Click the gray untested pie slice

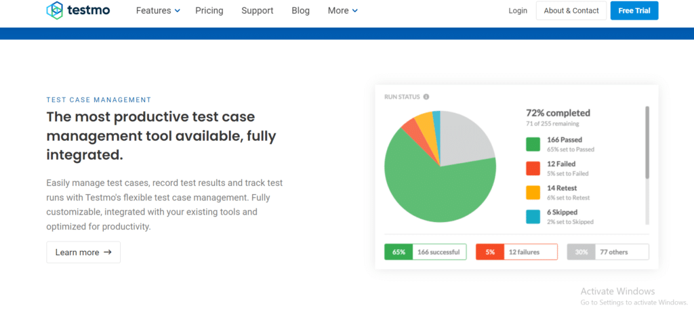[x=467, y=137]
